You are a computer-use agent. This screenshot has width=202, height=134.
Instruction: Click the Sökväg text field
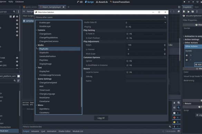(x=146, y=77)
